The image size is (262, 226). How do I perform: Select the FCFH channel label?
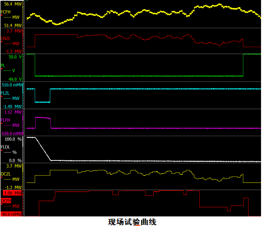click(6, 12)
